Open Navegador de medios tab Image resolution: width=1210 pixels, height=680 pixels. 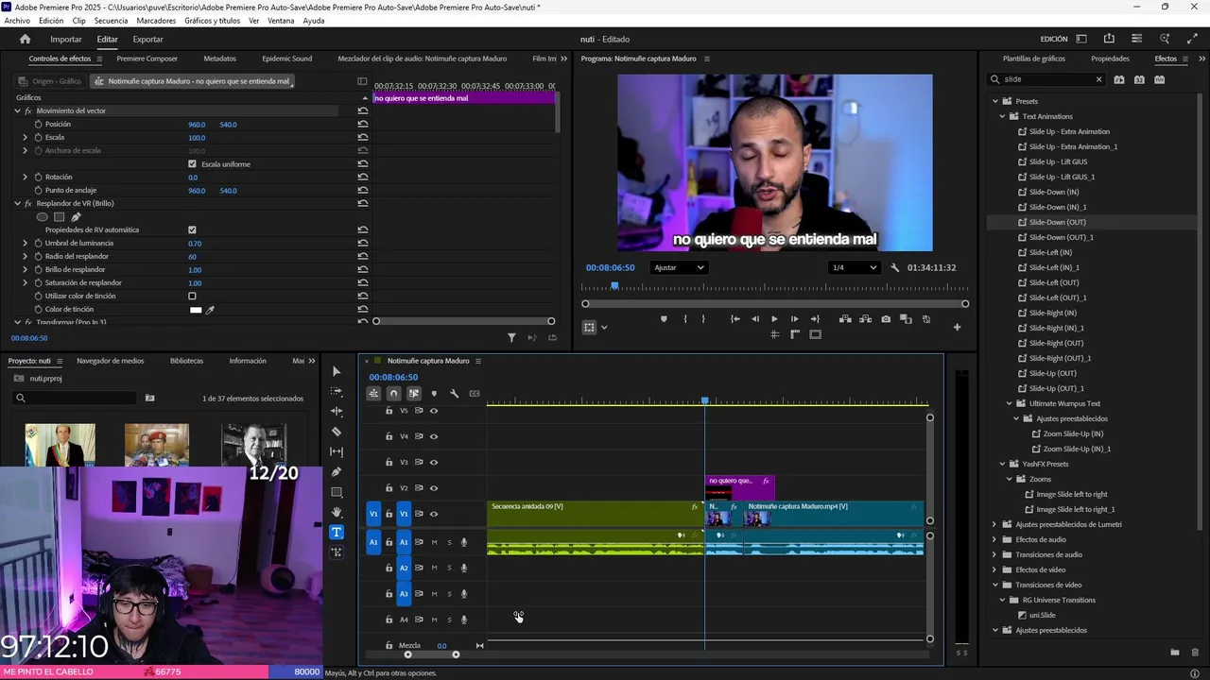coord(111,361)
